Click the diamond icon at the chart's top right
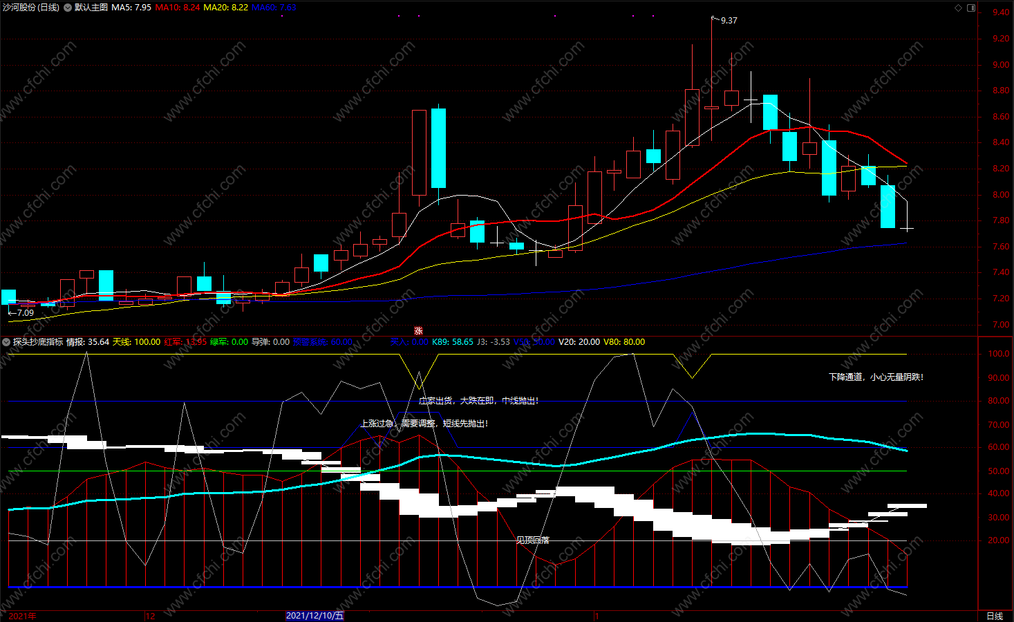 tap(958, 8)
